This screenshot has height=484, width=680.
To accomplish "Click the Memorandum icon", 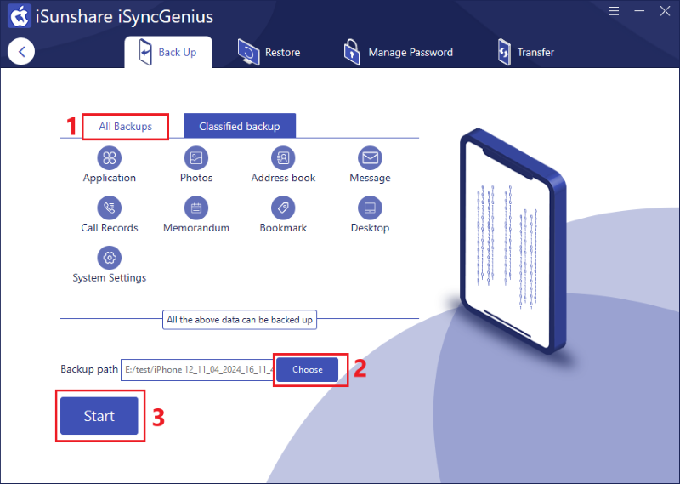I will (196, 208).
